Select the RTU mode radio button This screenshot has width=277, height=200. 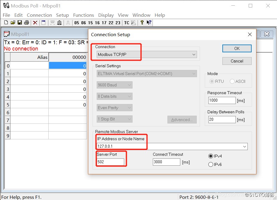(x=212, y=81)
